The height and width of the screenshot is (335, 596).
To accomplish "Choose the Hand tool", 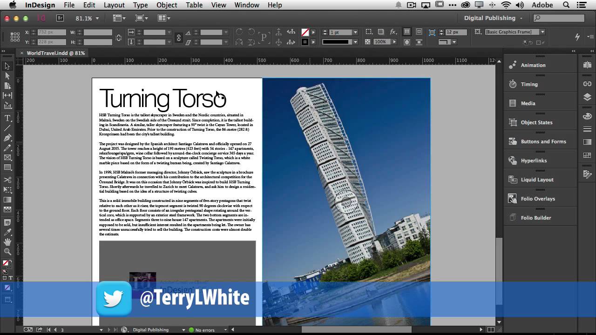I will [x=7, y=242].
